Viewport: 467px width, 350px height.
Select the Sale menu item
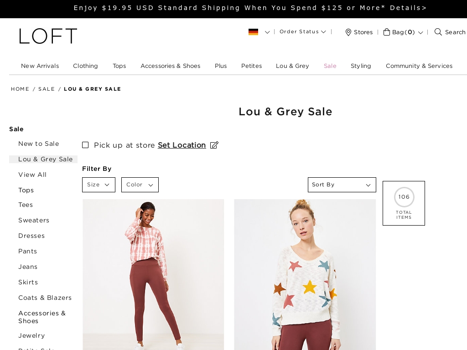[330, 66]
